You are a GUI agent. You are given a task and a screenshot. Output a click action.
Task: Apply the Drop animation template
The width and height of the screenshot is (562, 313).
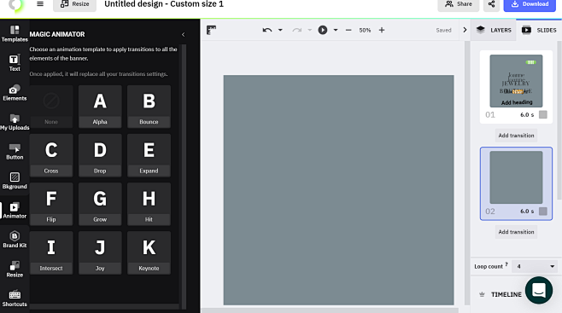[x=100, y=155]
